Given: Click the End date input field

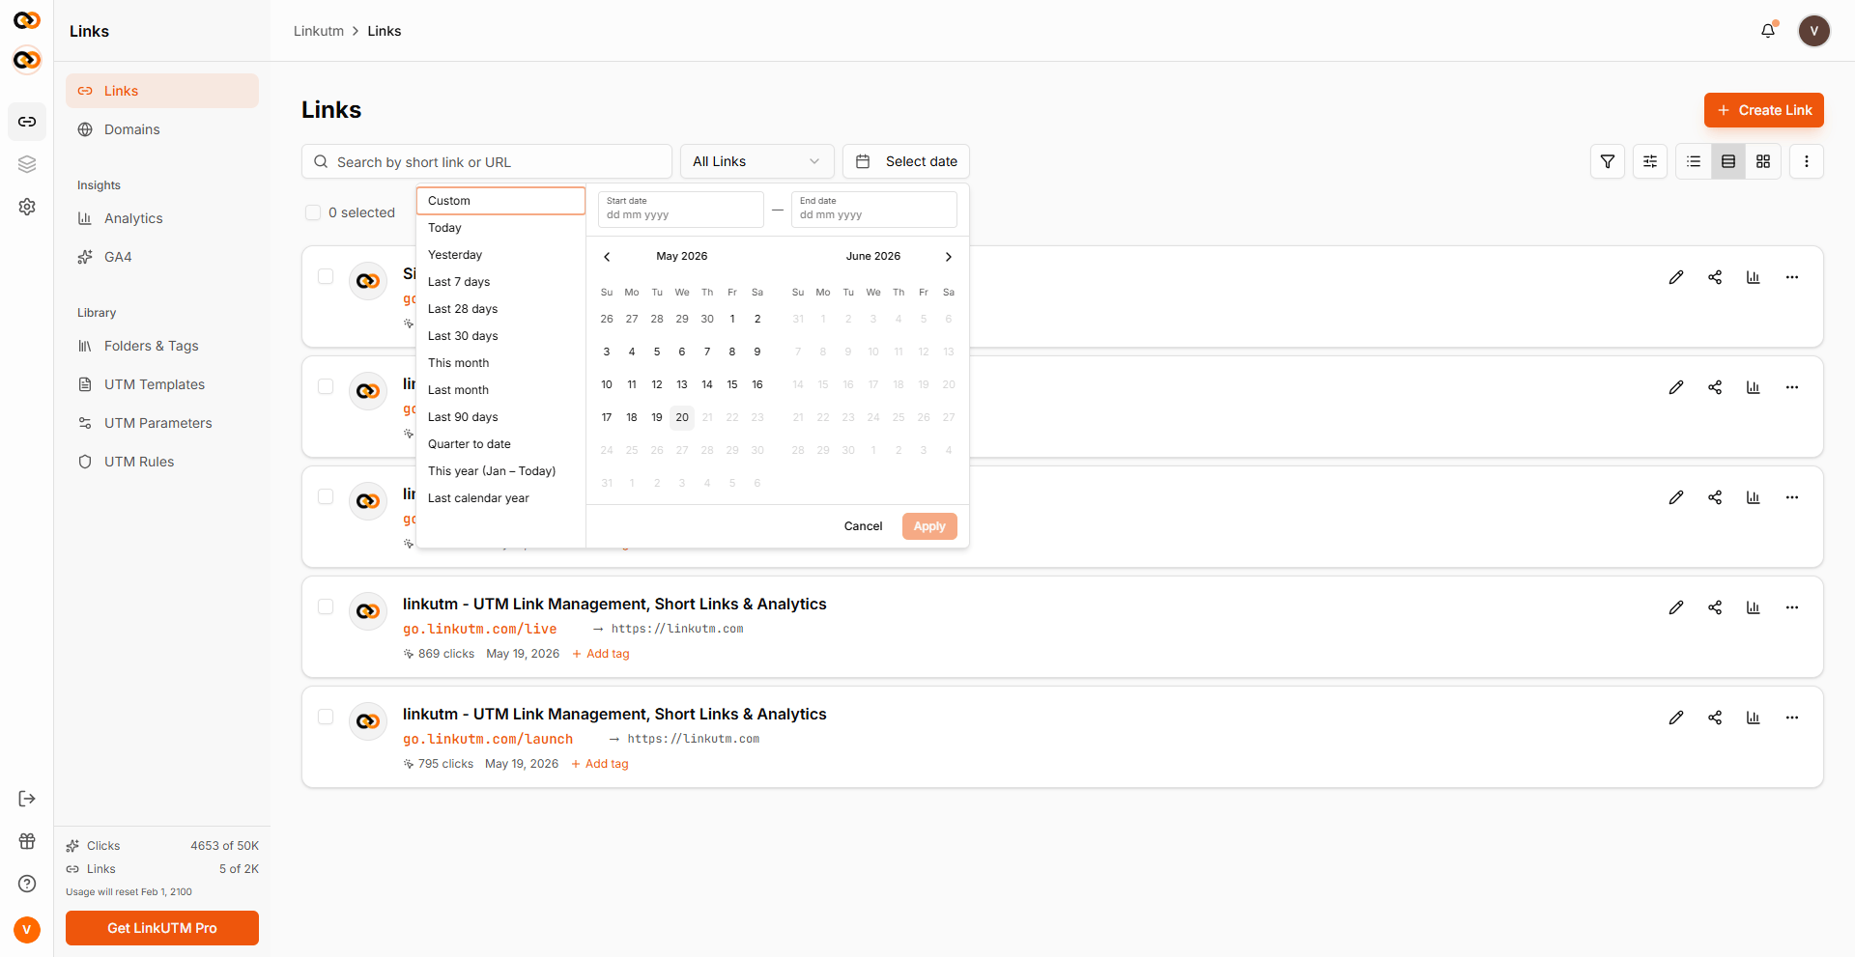Looking at the screenshot, I should tap(874, 209).
